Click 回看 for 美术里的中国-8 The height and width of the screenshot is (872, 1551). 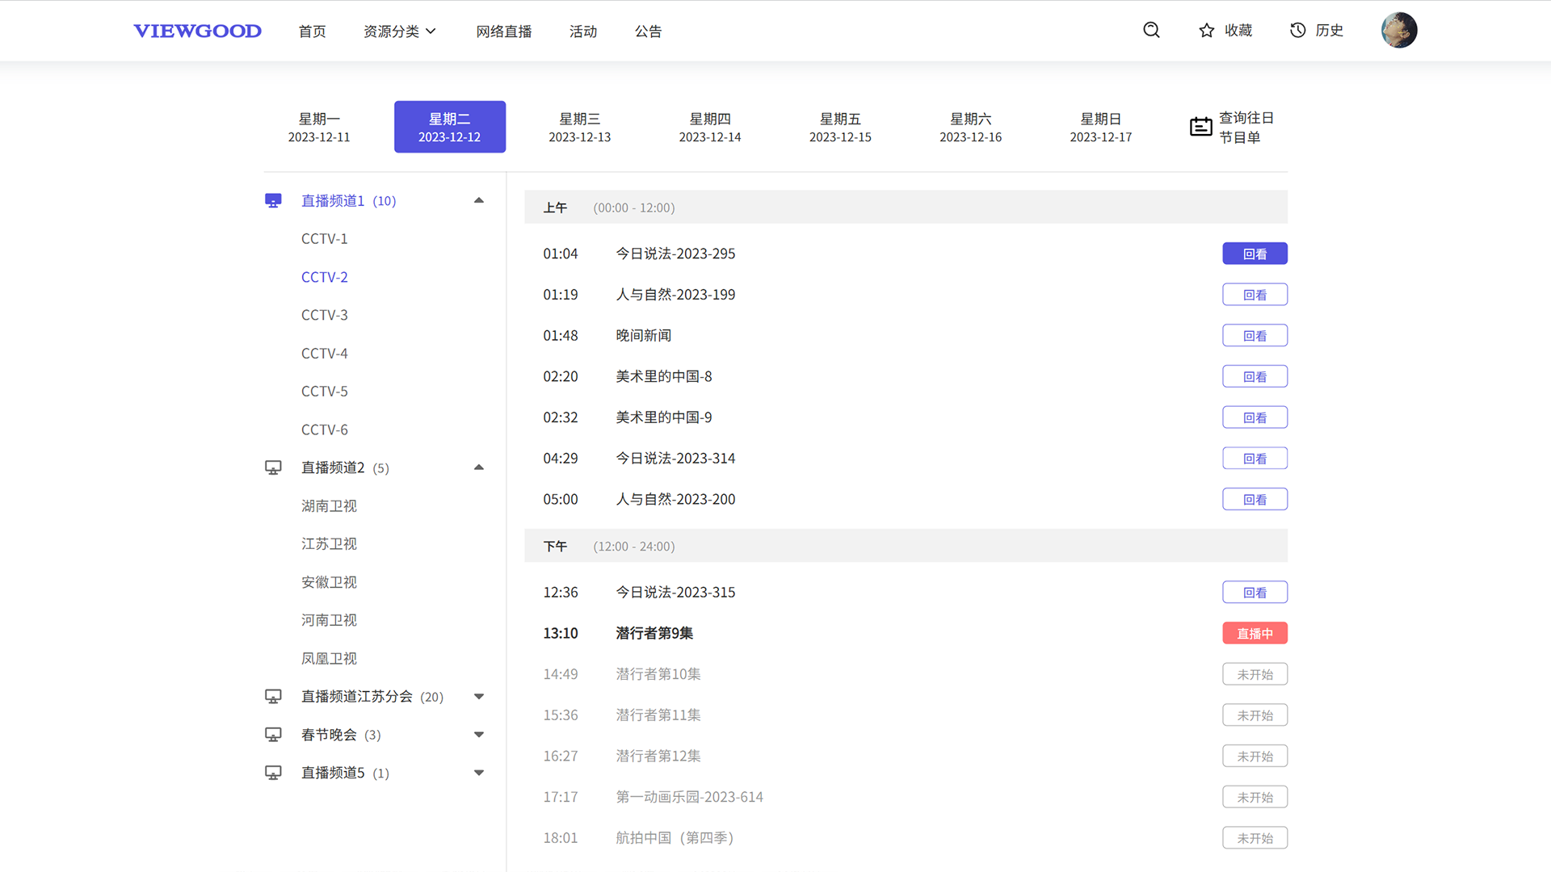1255,376
